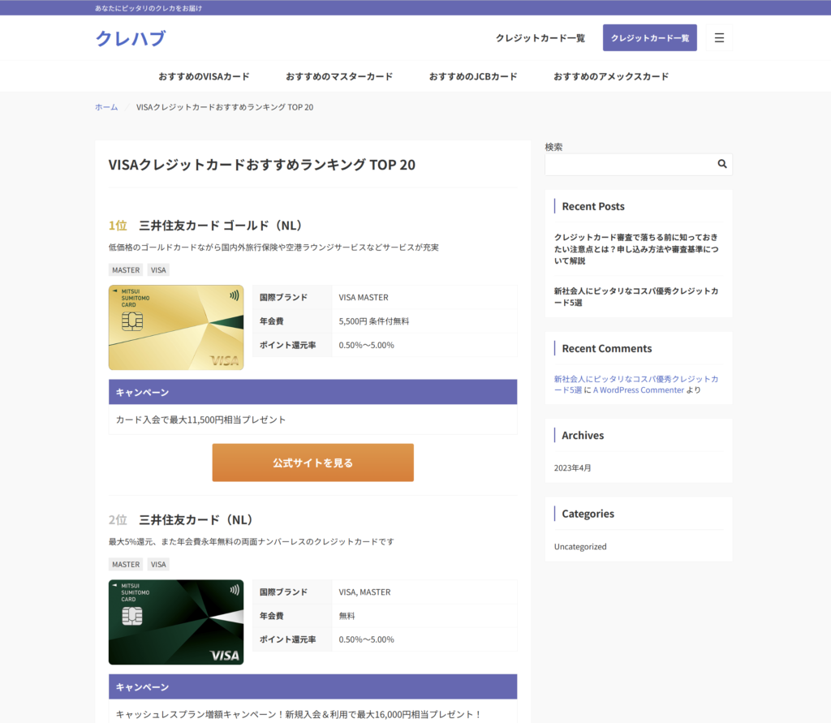Open the 2023年4月 archive link
The height and width of the screenshot is (723, 831).
572,468
